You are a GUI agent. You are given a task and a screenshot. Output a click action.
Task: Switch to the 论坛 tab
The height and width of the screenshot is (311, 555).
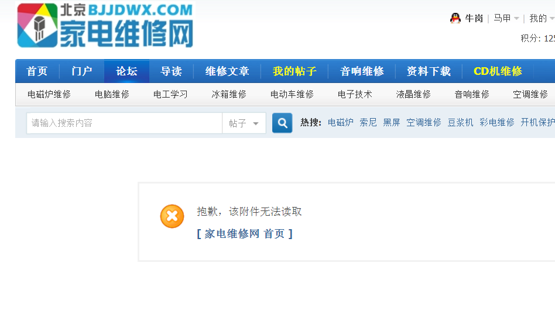126,71
